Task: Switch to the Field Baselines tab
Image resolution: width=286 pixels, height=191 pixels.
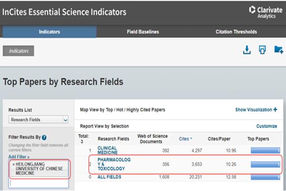Action: 143,32
